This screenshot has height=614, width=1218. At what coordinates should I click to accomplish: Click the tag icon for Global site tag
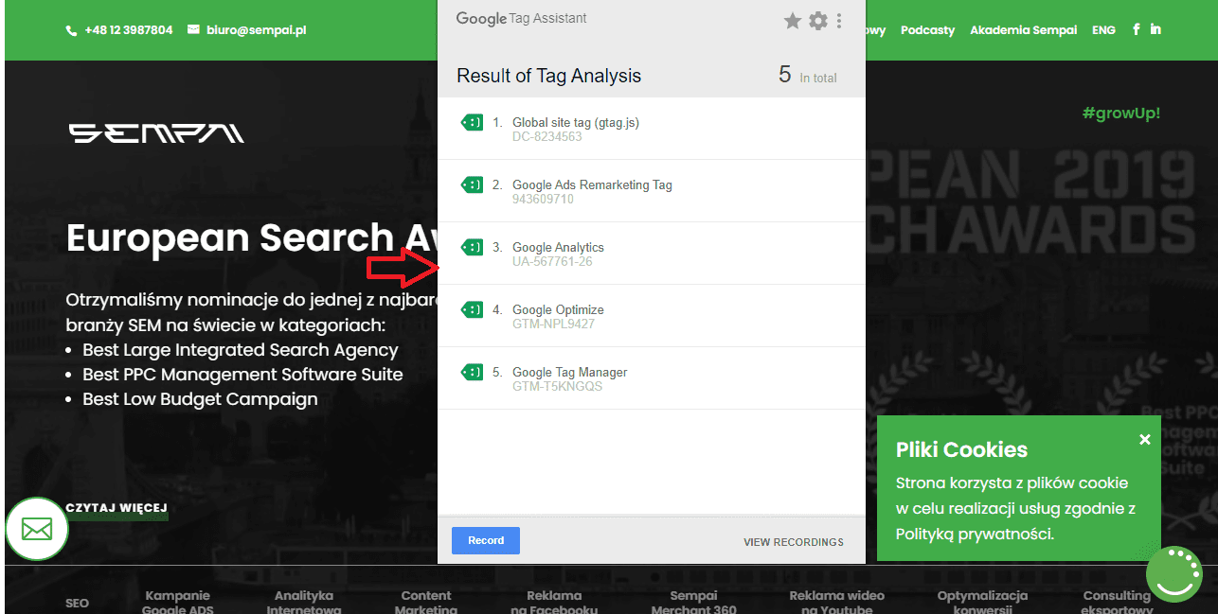pyautogui.click(x=472, y=122)
